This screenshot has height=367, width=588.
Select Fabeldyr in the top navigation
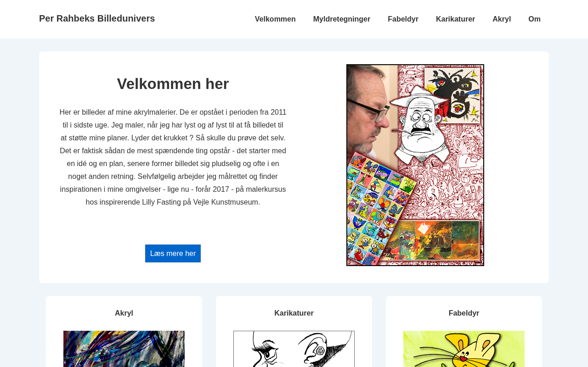pyautogui.click(x=403, y=19)
